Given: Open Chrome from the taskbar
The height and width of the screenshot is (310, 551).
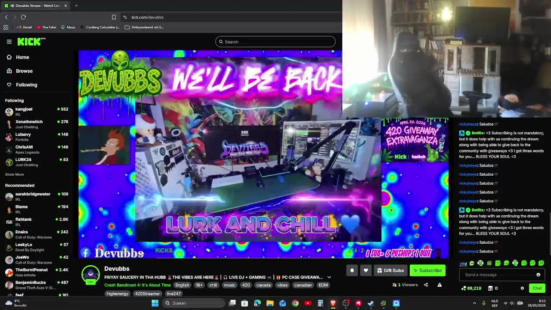Looking at the screenshot, I should (295, 303).
